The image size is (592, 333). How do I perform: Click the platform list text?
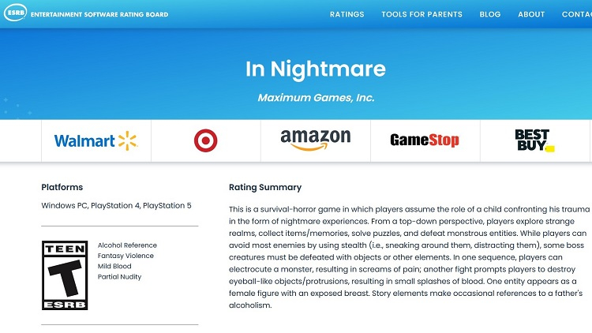pyautogui.click(x=116, y=206)
